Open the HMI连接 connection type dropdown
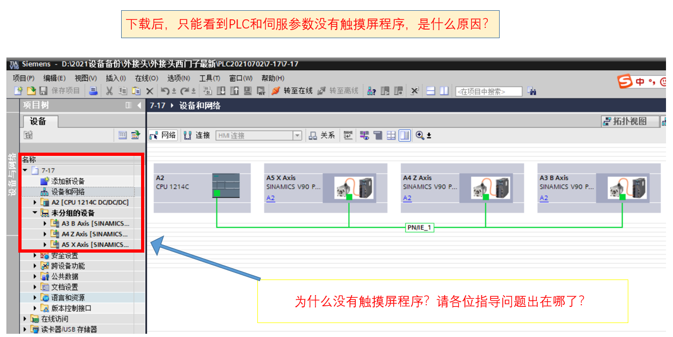Screen dimensions: 673x337 tap(297, 135)
